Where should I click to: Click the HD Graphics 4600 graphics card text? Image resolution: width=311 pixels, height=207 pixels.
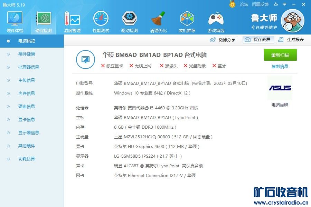click(x=157, y=147)
